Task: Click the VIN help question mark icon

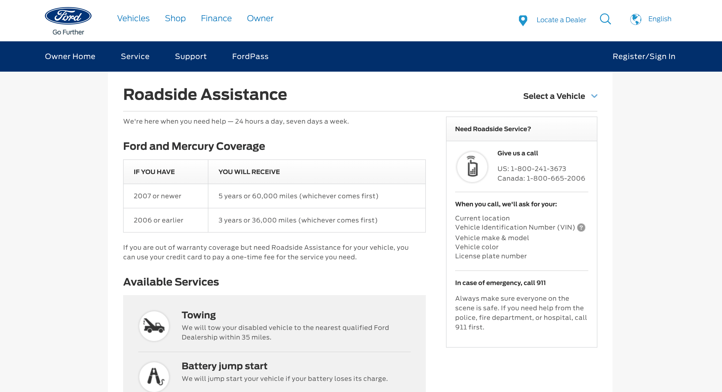Action: coord(581,228)
